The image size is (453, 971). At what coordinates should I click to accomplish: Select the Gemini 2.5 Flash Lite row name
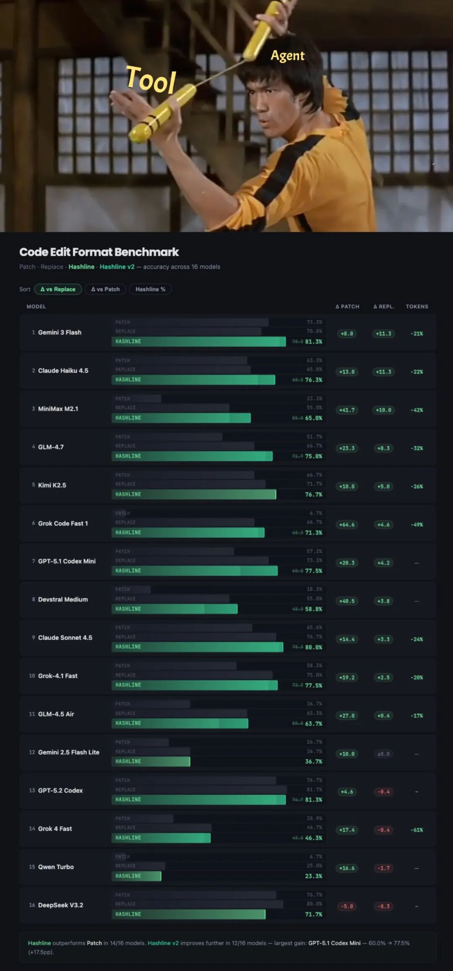pos(69,752)
